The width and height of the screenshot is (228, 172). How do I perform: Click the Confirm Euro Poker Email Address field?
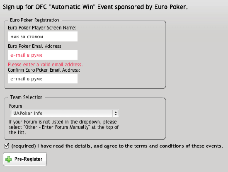(x=43, y=79)
